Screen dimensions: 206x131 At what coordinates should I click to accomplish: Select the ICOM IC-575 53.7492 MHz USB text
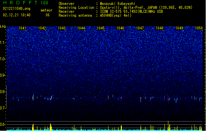(131, 11)
